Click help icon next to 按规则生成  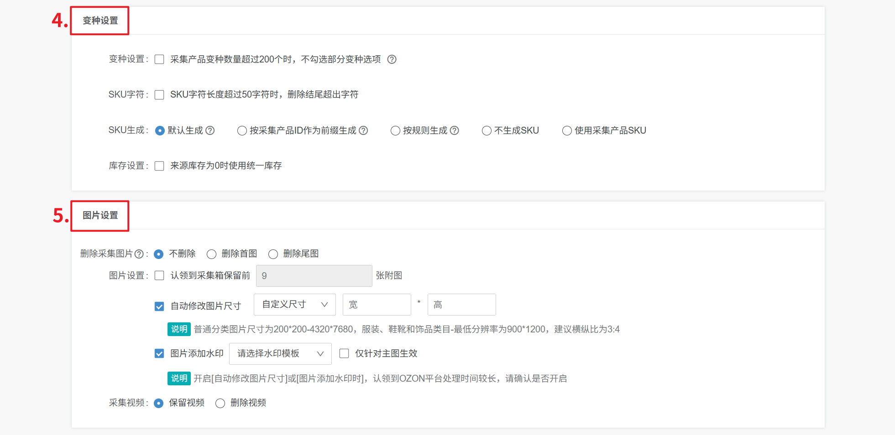click(x=454, y=130)
